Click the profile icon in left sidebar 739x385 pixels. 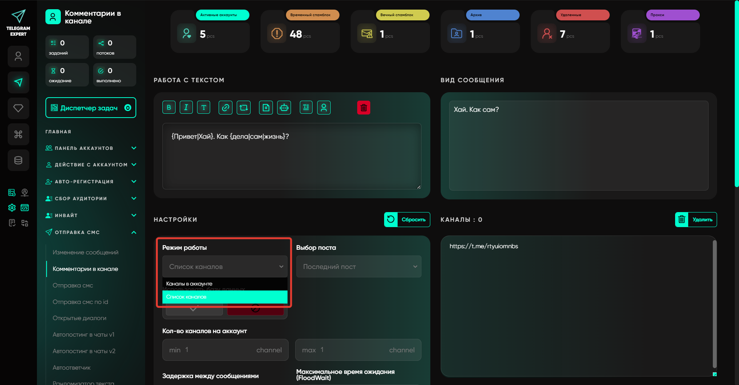[18, 56]
